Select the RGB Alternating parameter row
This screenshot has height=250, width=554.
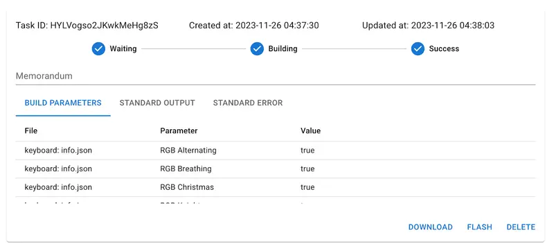pos(276,151)
